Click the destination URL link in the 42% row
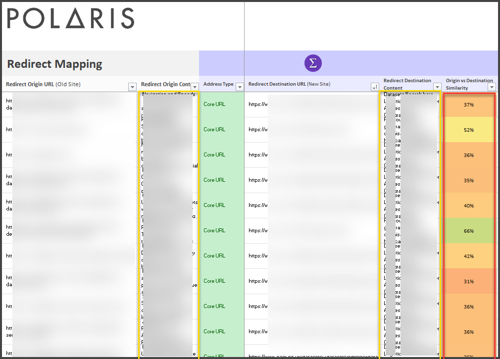This screenshot has height=359, width=500. tap(258, 256)
